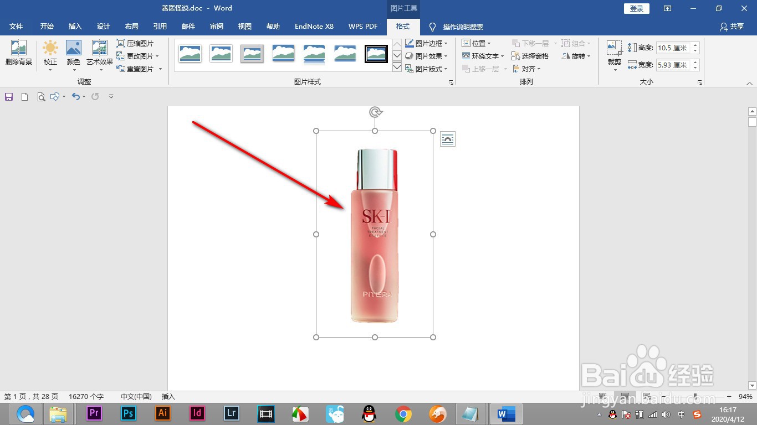Open the Size group dialog launcher
757x425 pixels.
(x=700, y=82)
